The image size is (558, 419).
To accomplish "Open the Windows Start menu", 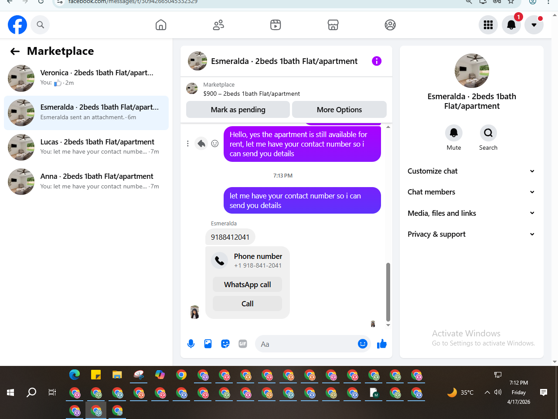I will (x=10, y=392).
